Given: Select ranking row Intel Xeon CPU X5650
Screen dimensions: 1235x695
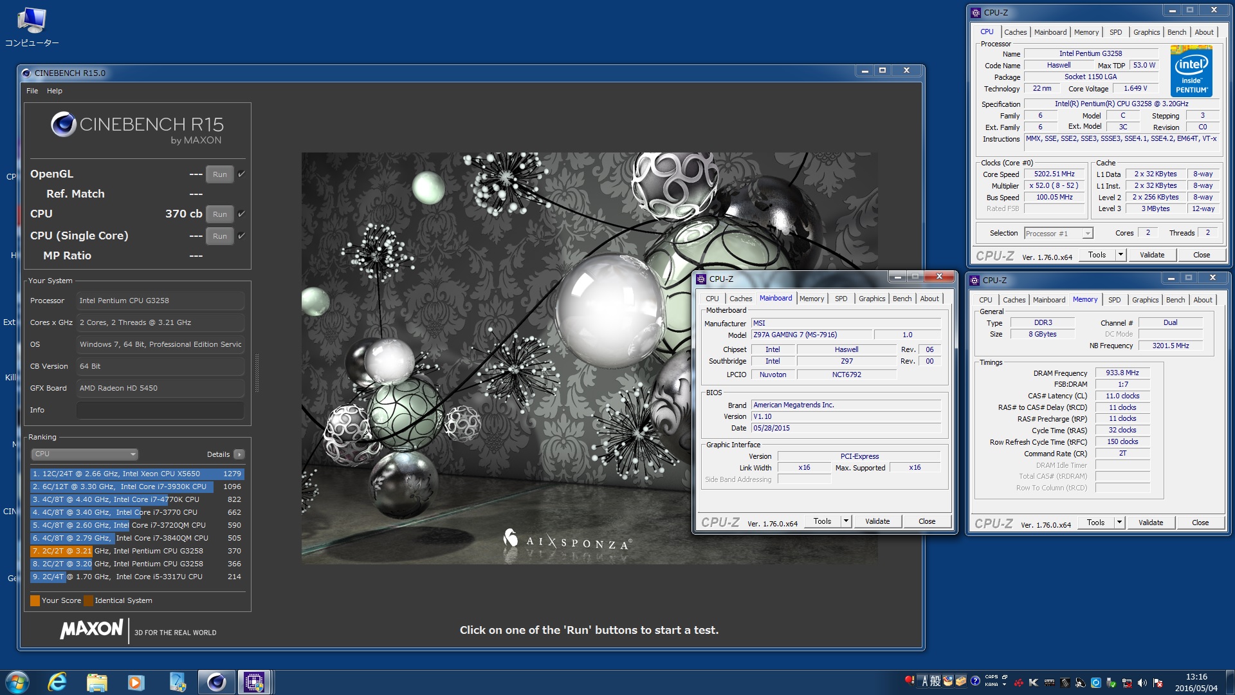Looking at the screenshot, I should point(137,474).
